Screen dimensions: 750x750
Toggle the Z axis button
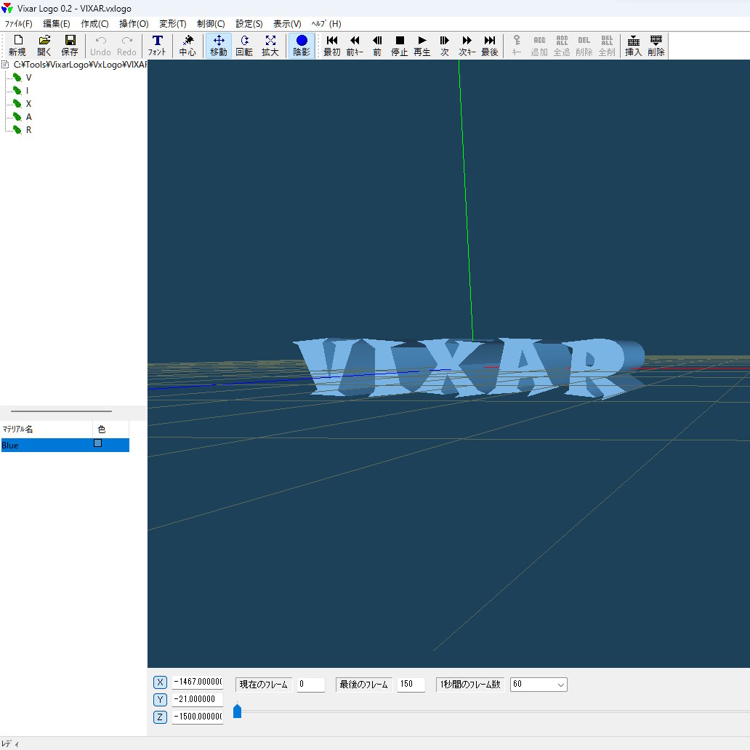(159, 717)
